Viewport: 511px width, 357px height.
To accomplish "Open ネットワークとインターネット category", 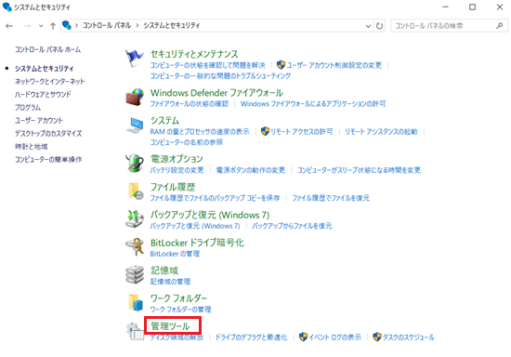I will coord(49,82).
